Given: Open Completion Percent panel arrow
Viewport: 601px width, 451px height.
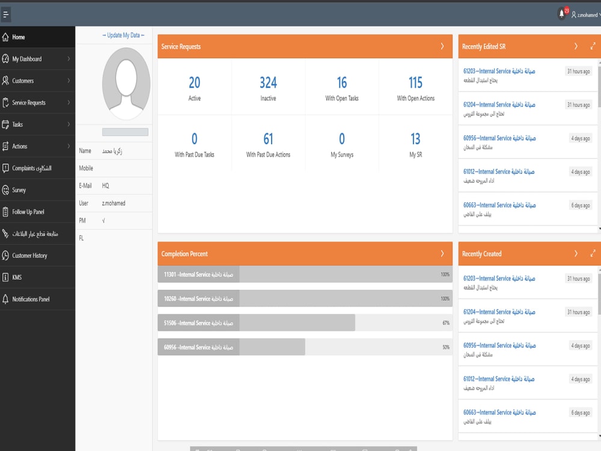Looking at the screenshot, I should 442,254.
